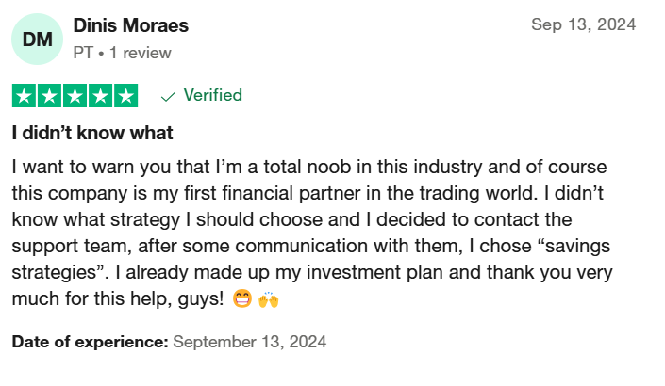The height and width of the screenshot is (386, 665).
Task: Click the raised hands emoji
Action: tap(269, 299)
